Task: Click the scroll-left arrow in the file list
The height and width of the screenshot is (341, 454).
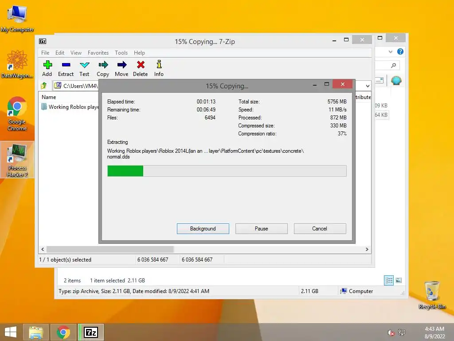Action: point(43,250)
